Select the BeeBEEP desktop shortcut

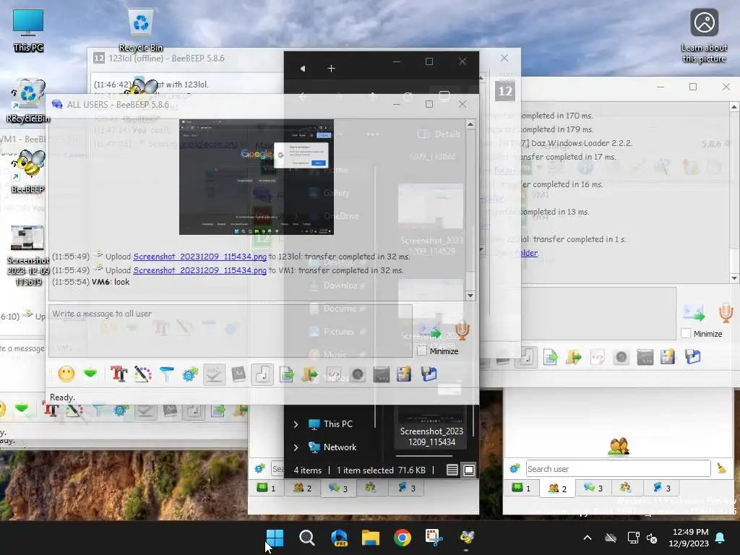[x=28, y=171]
